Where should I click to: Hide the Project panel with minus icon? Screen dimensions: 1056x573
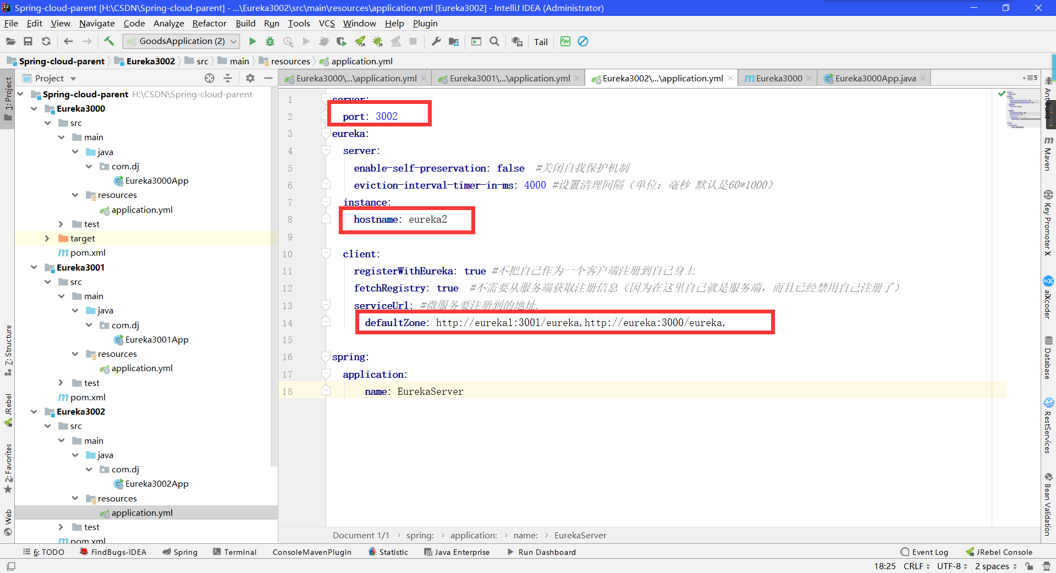[x=268, y=78]
